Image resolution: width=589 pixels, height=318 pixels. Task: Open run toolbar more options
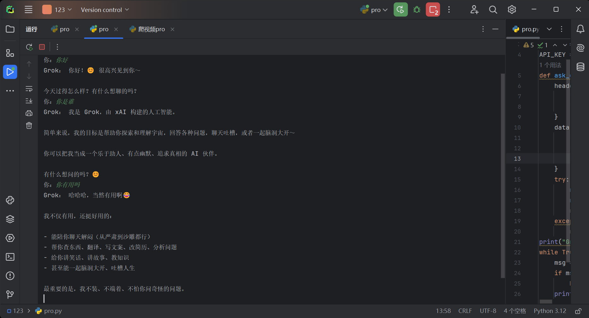(x=57, y=47)
